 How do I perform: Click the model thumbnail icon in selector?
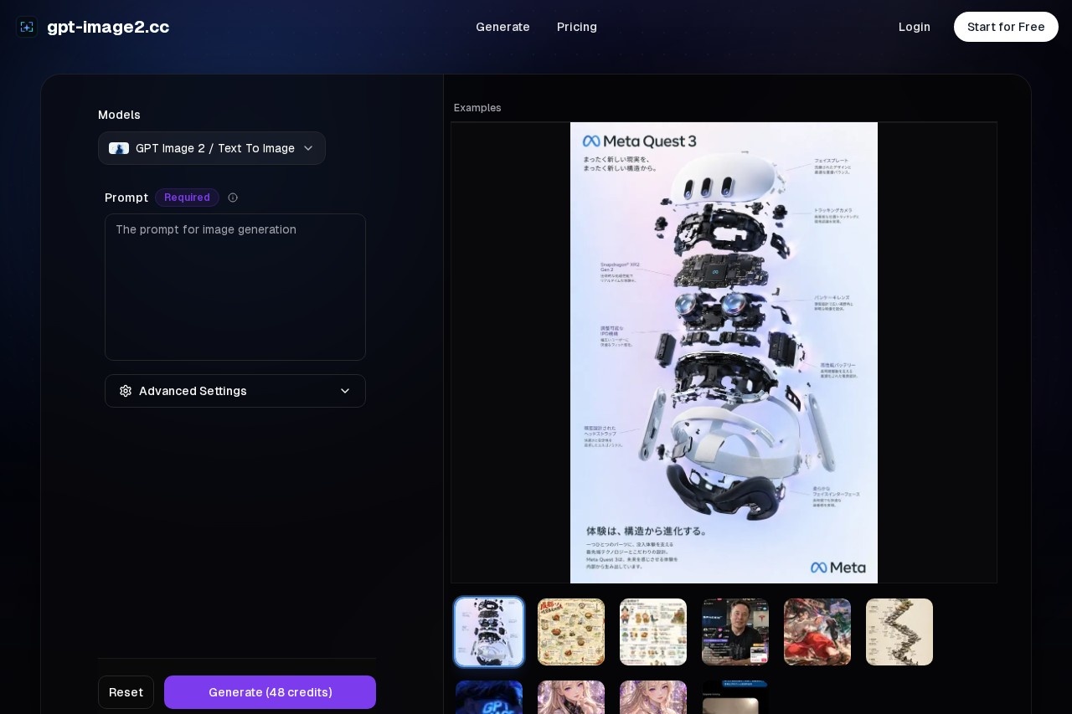[119, 148]
